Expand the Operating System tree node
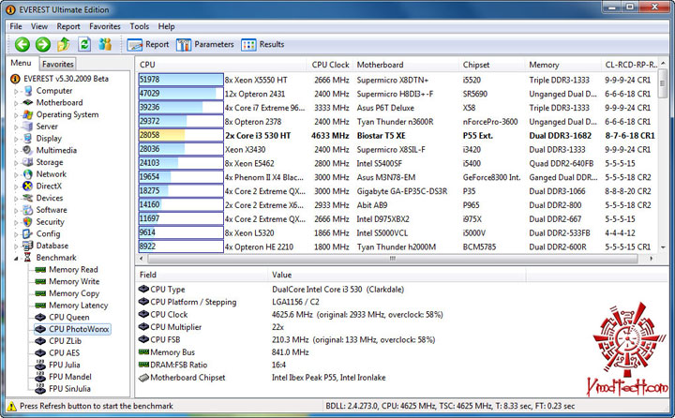 click(x=16, y=115)
